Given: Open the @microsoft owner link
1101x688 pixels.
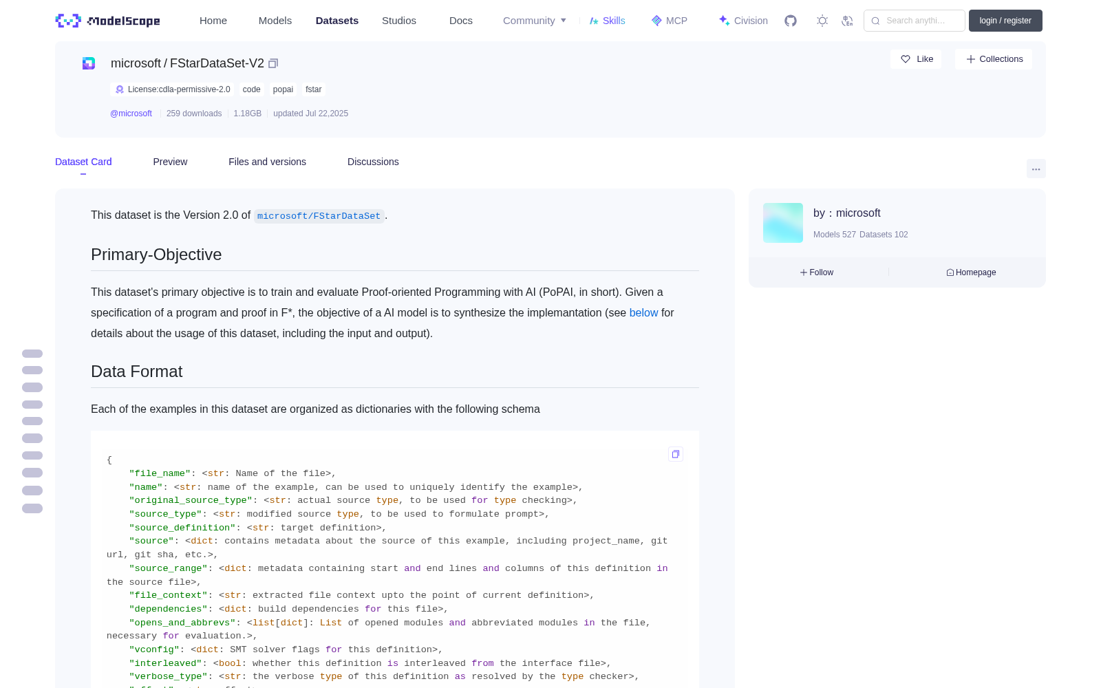Looking at the screenshot, I should click(131, 114).
